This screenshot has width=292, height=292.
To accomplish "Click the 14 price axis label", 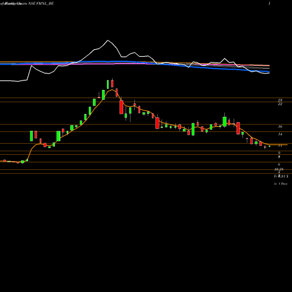I will pyautogui.click(x=280, y=134).
